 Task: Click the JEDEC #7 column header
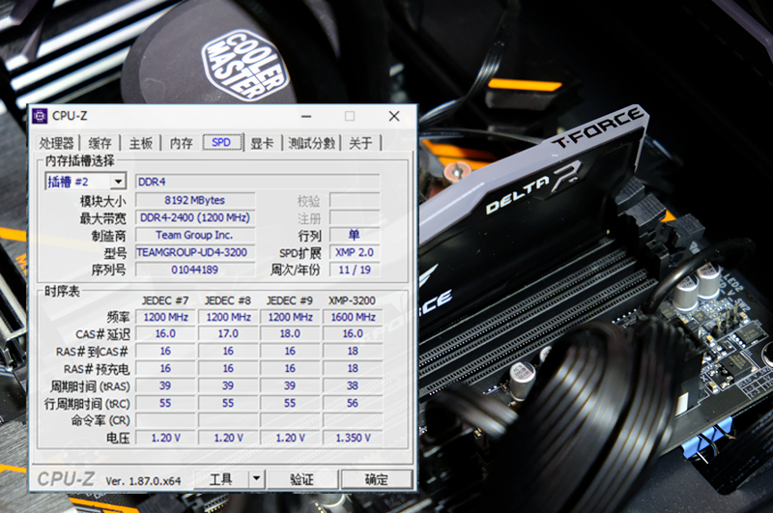(165, 300)
